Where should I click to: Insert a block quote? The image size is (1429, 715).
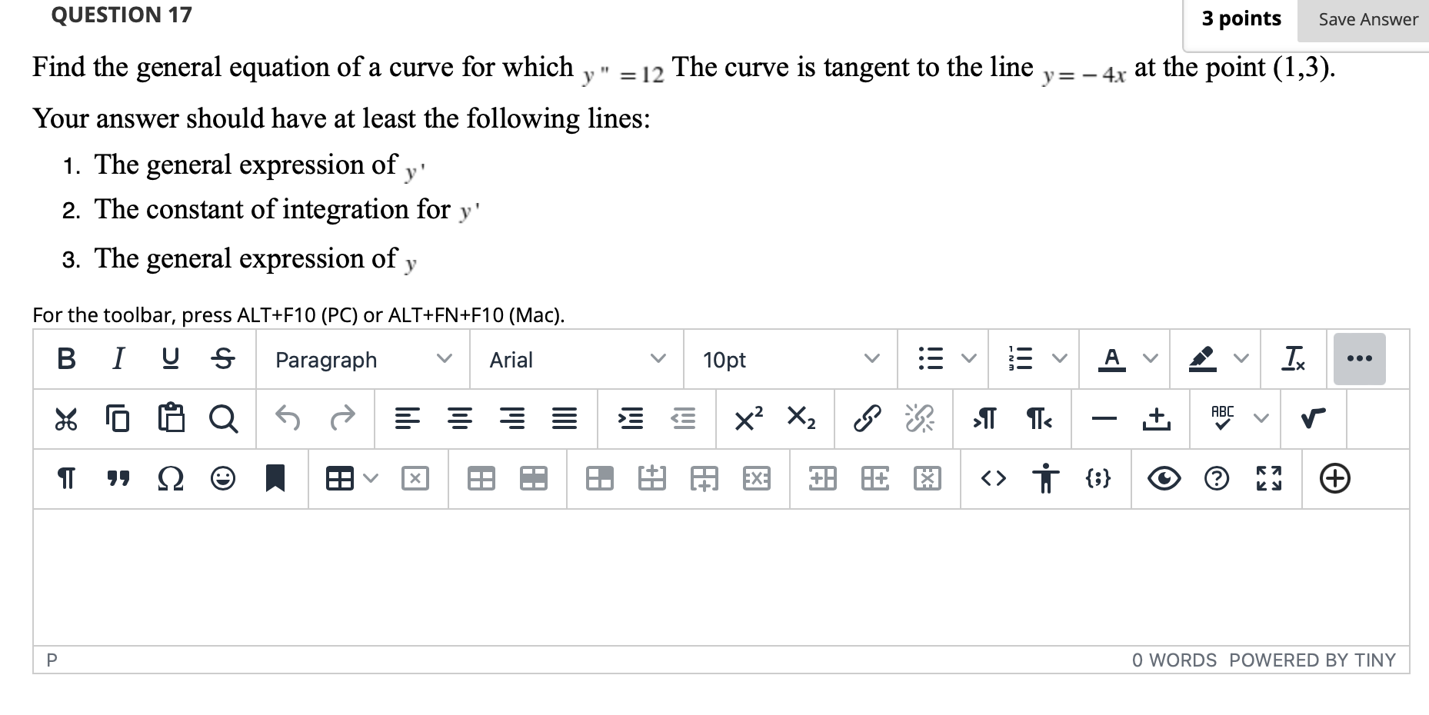pos(118,479)
